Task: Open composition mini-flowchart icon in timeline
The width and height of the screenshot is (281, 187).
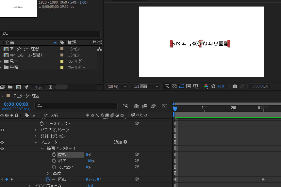Action: click(x=125, y=106)
